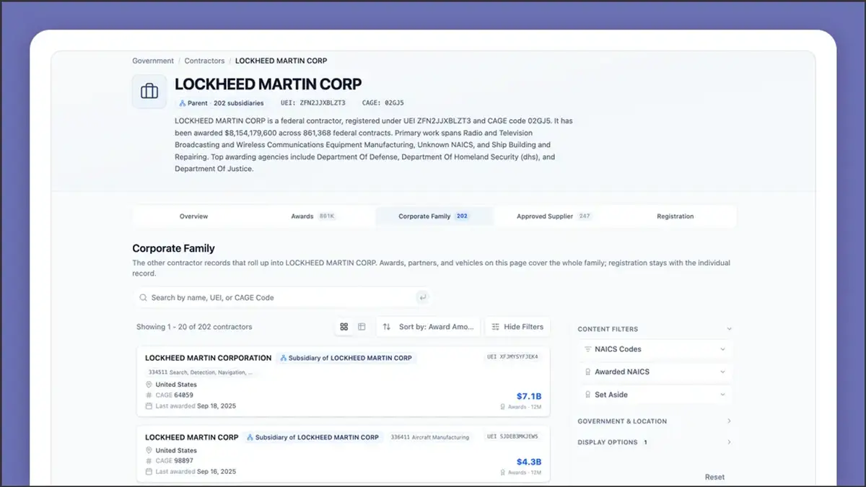
Task: Click the enter key icon in search box
Action: tap(422, 297)
